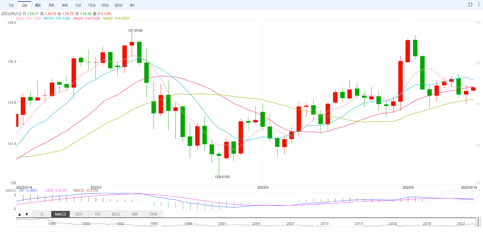Click the black up arrow beside indicator tabs
Image resolution: width=483 pixels, height=235 pixels.
[x=20, y=214]
